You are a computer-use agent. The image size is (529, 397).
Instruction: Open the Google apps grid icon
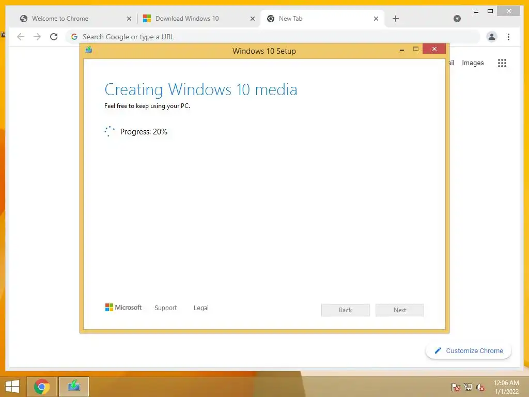[x=502, y=63]
